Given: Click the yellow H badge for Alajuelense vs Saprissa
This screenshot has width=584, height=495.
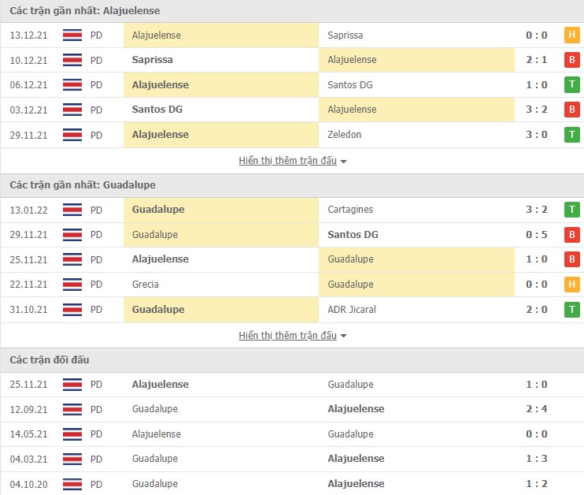Looking at the screenshot, I should coord(571,35).
